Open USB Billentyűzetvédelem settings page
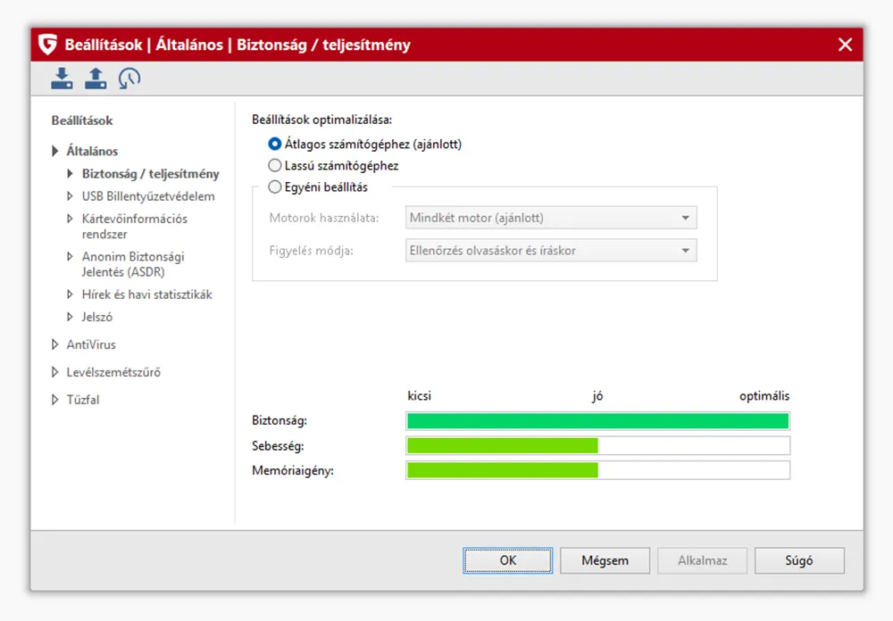Screen dimensions: 893x621 pos(148,196)
